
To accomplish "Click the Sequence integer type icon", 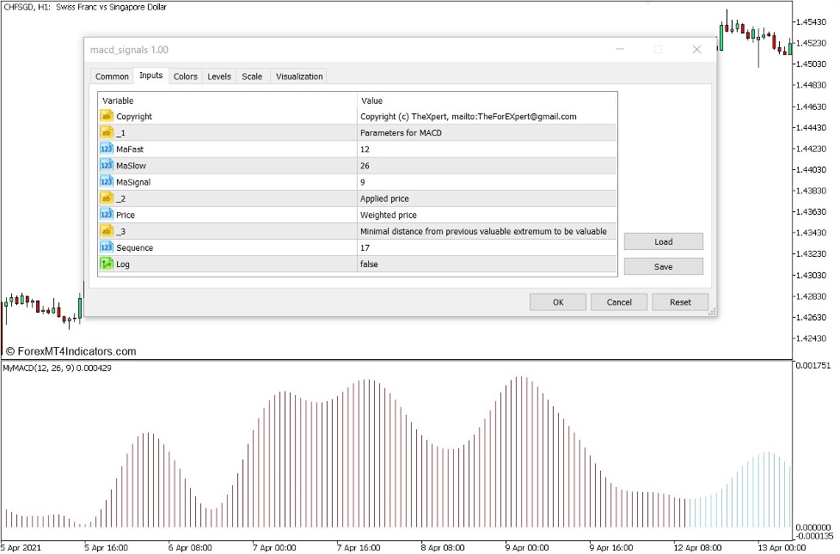I will point(107,247).
